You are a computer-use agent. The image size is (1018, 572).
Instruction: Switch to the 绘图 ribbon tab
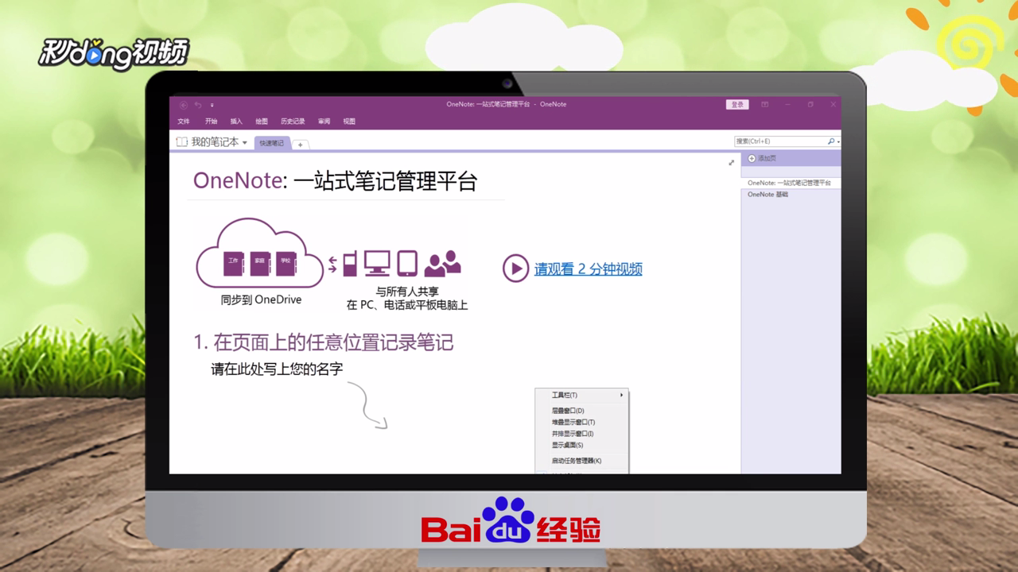coord(262,122)
